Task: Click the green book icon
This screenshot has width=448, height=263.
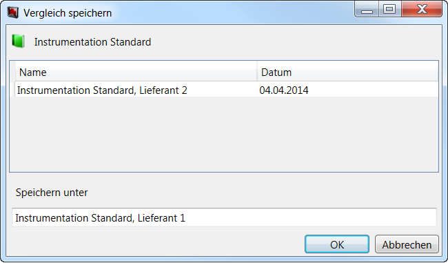Action: tap(19, 41)
